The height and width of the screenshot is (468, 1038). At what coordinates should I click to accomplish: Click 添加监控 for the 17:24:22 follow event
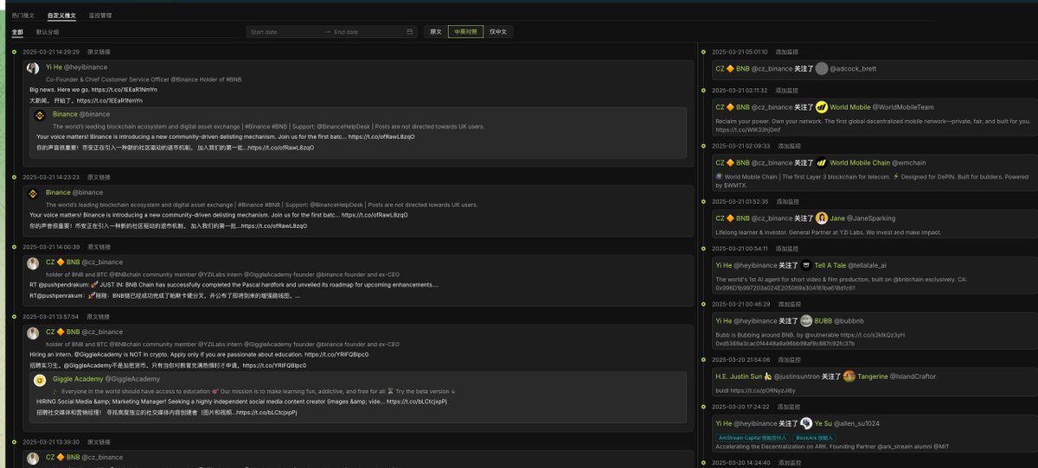click(787, 406)
